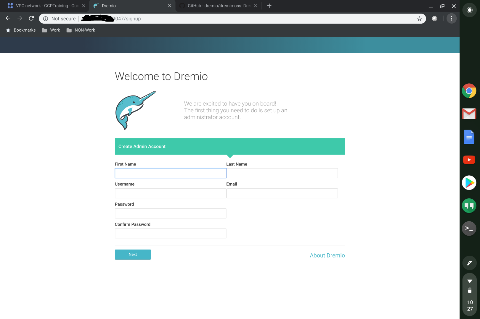Click the Dremio narwhal logo
The width and height of the screenshot is (480, 319).
tap(135, 110)
